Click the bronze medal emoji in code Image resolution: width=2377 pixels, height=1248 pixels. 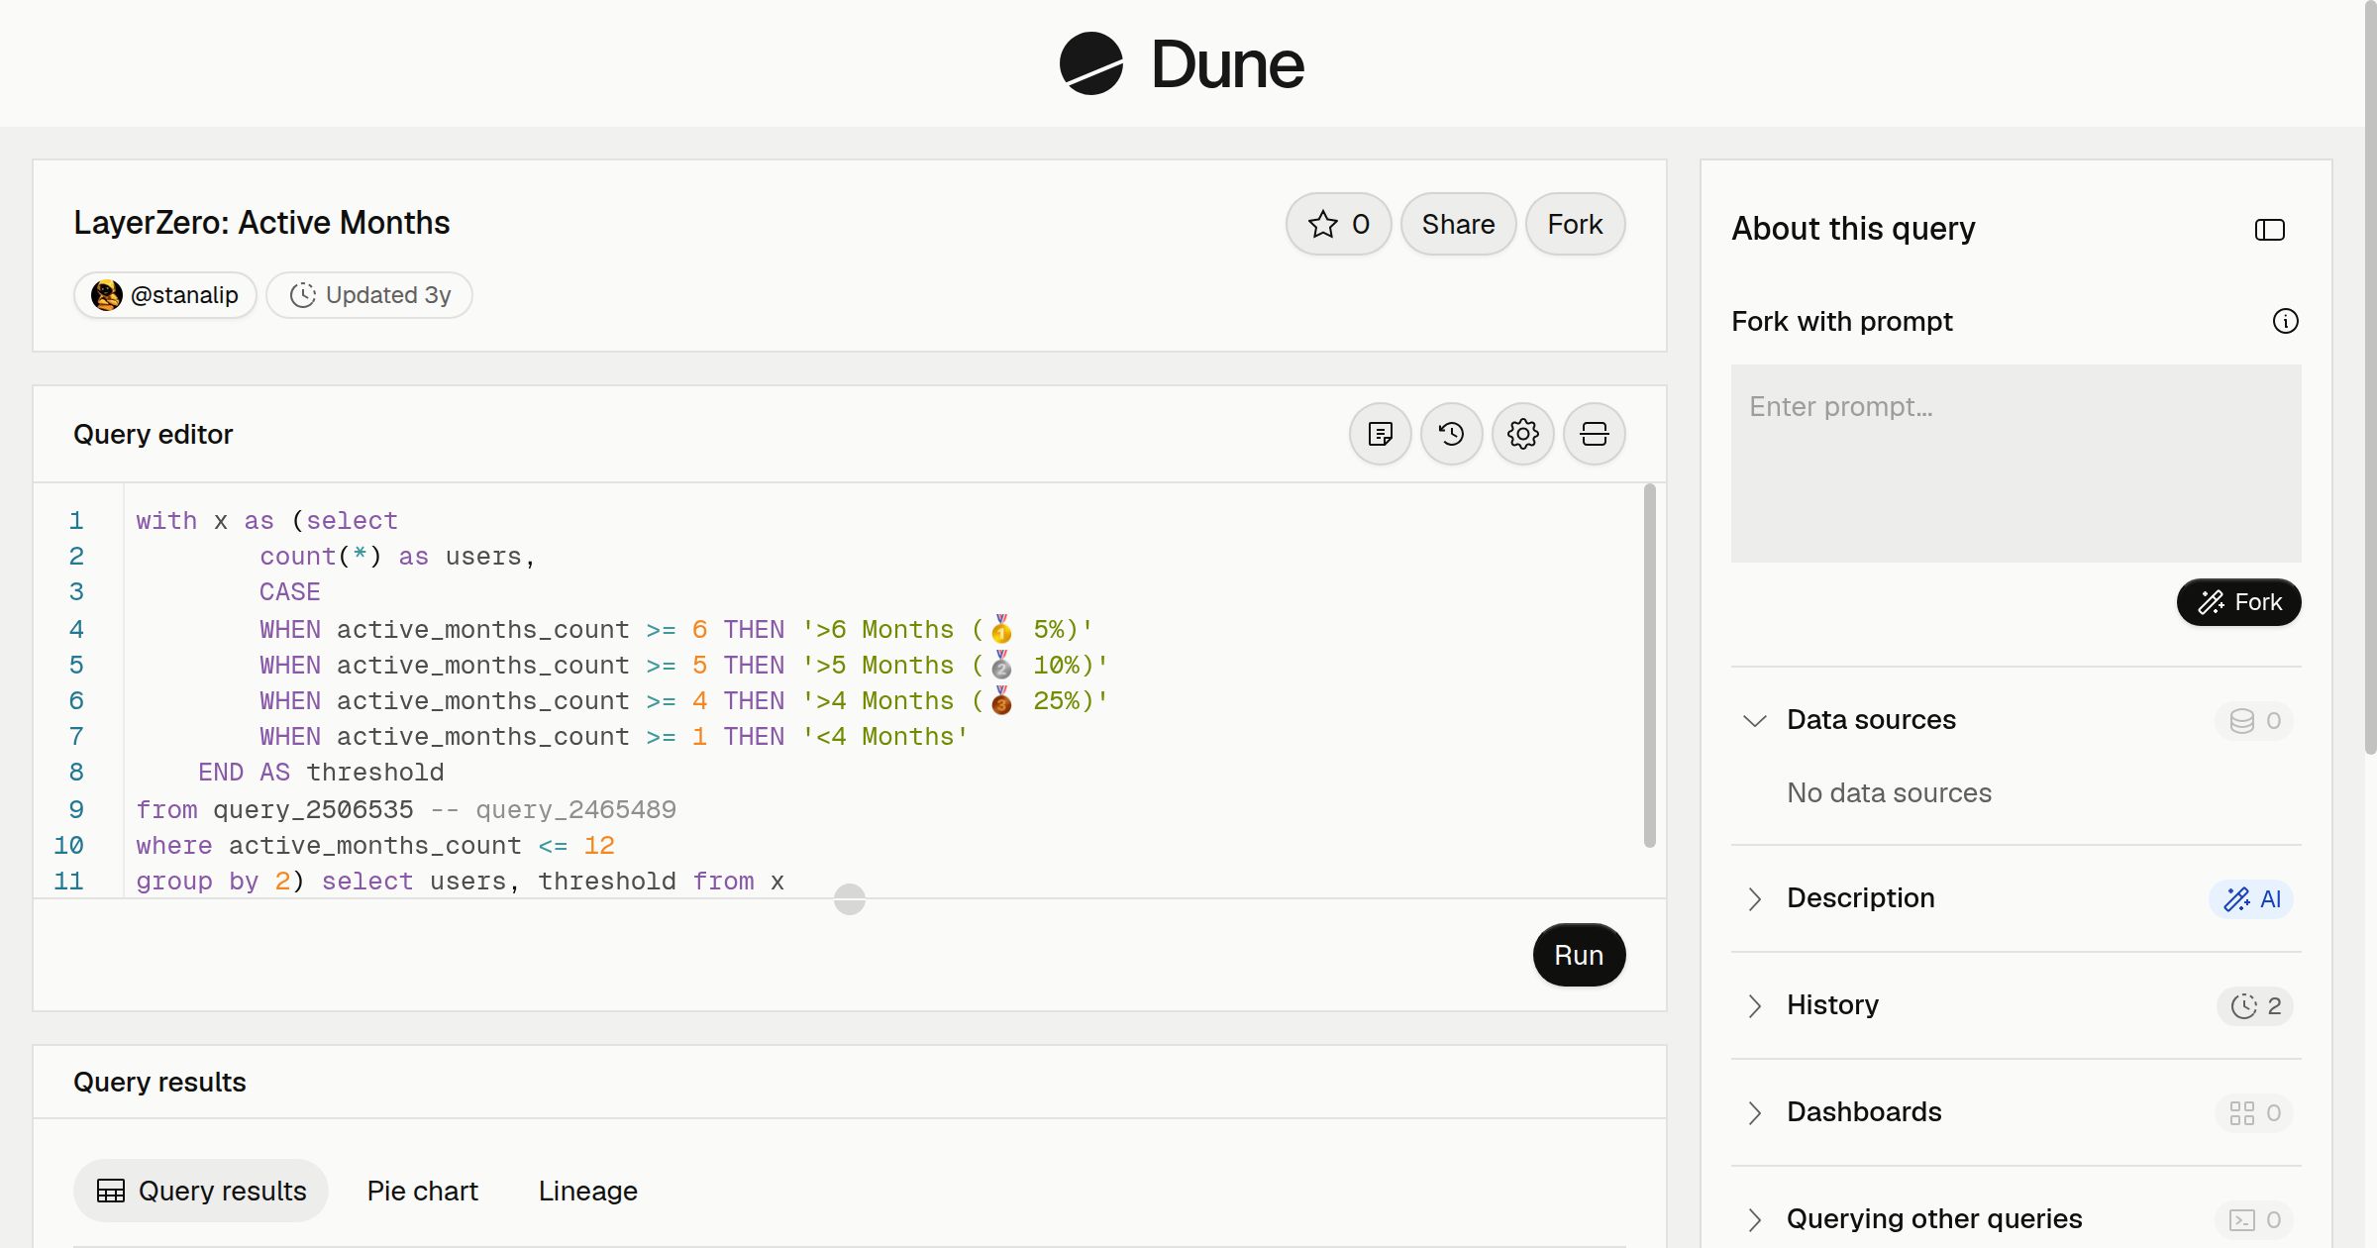(x=1001, y=700)
